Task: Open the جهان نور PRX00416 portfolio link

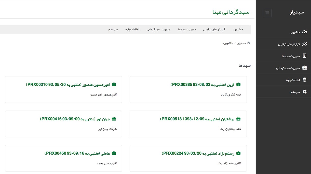Action: coord(75,119)
